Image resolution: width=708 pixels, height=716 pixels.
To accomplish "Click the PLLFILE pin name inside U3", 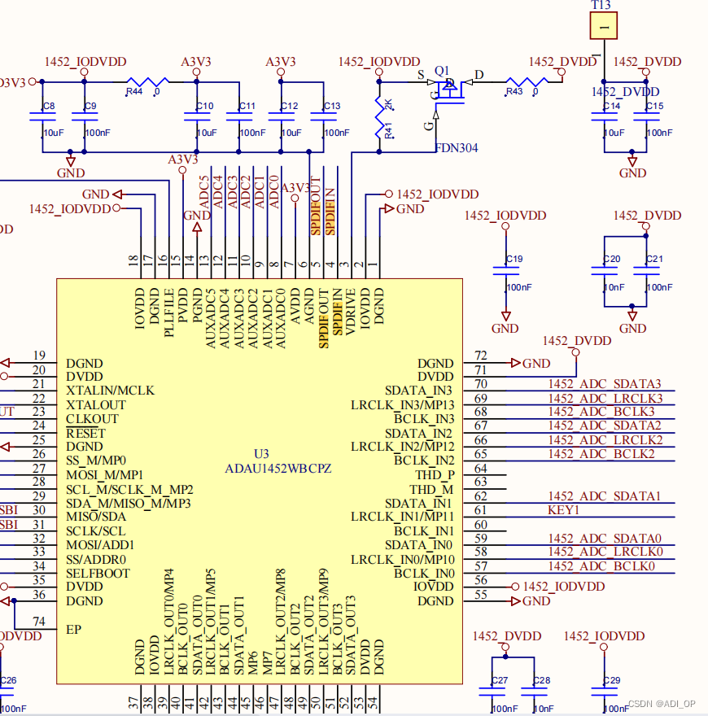I will click(168, 312).
